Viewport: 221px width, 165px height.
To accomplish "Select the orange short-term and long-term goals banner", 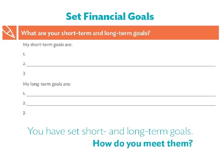I will (x=118, y=33).
